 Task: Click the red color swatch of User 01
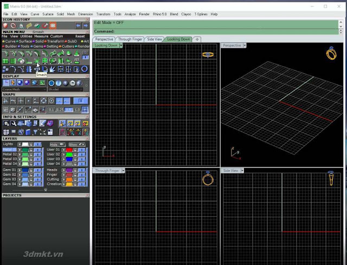(x=69, y=150)
